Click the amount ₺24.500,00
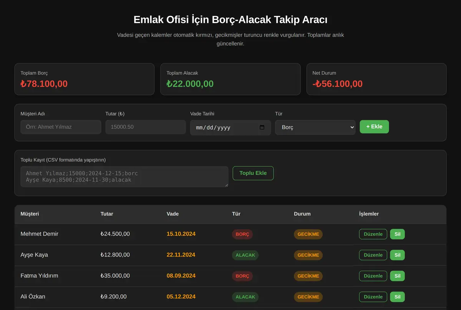461x310 pixels. coord(115,234)
